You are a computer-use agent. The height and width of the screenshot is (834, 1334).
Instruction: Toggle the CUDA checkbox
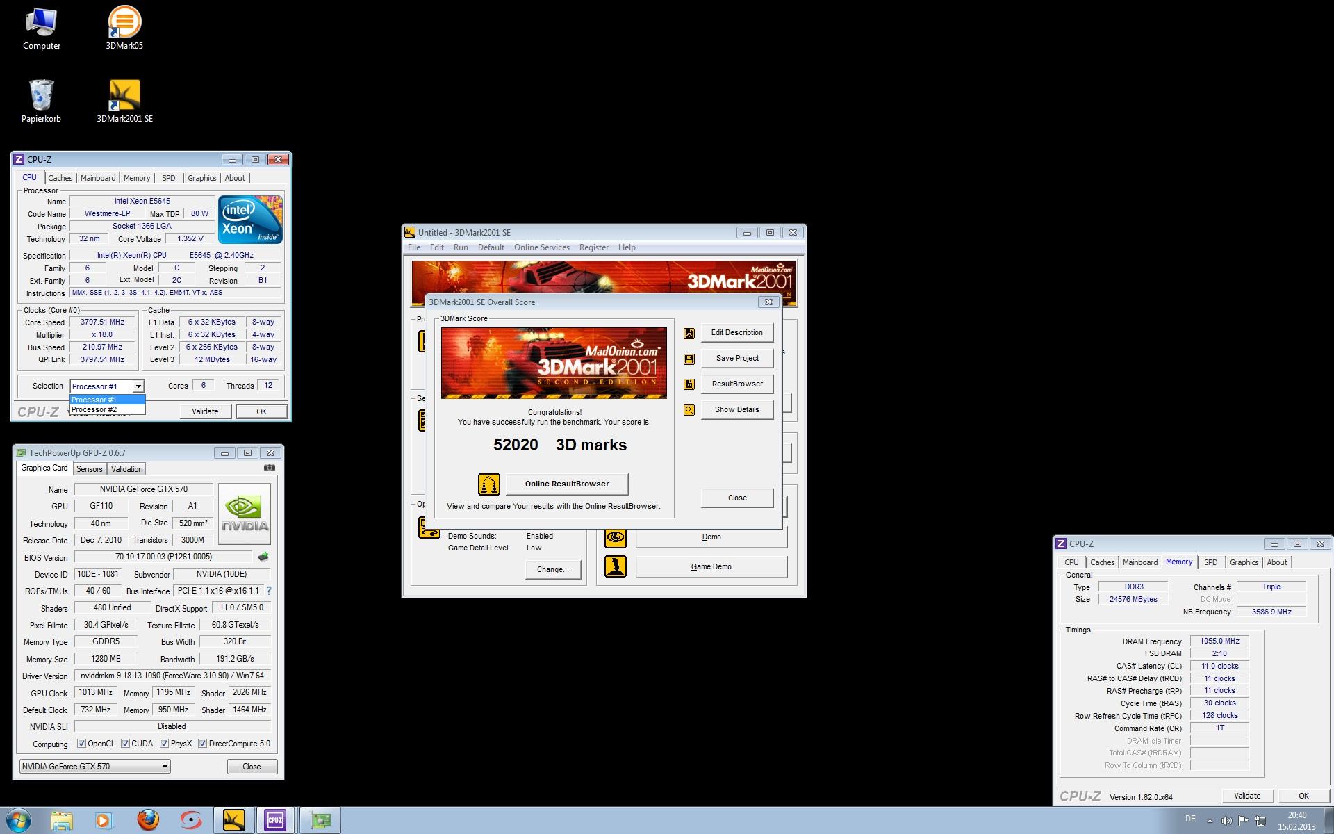click(125, 744)
